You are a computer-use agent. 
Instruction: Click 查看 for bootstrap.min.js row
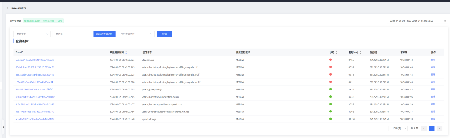433,97
